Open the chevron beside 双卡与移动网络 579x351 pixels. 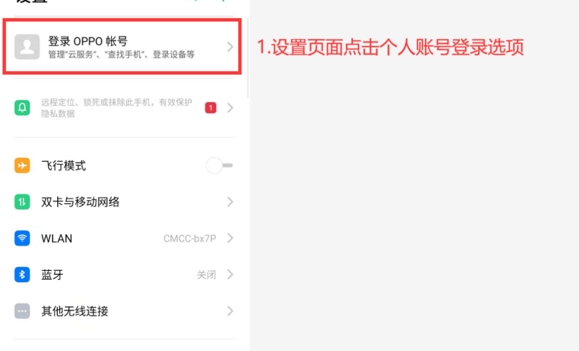pyautogui.click(x=230, y=202)
